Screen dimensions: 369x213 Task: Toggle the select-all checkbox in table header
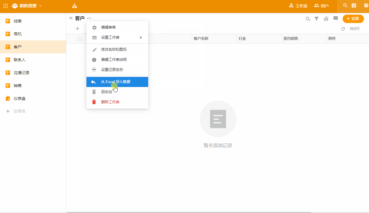[79, 39]
